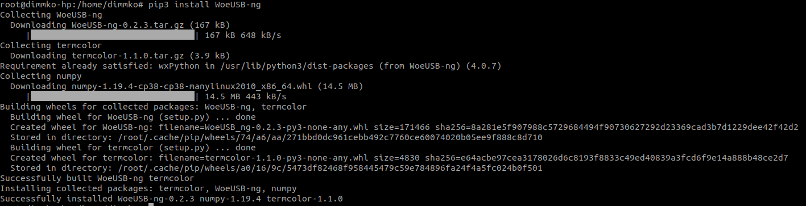The height and width of the screenshot is (206, 806).
Task: Click the 'Installing collected packages' line
Action: tap(148, 188)
